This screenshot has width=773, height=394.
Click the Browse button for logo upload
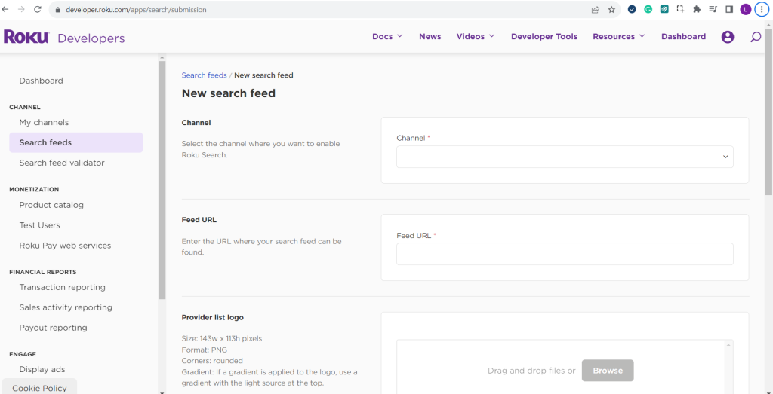607,371
